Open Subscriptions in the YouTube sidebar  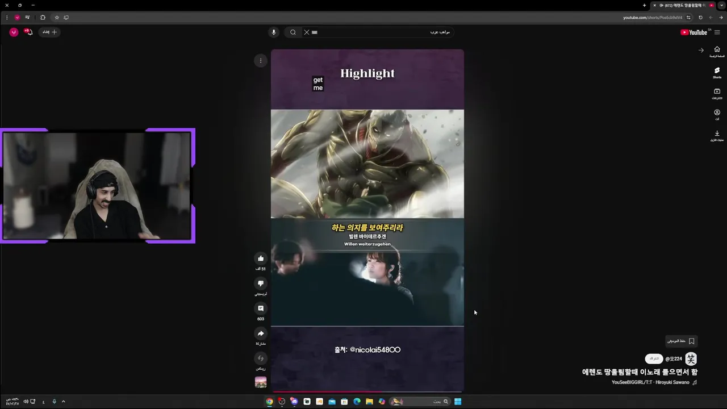coord(717,94)
